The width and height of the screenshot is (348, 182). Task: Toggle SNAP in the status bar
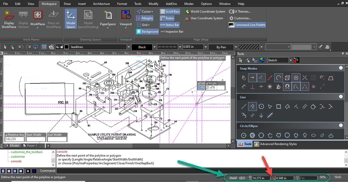233,178
